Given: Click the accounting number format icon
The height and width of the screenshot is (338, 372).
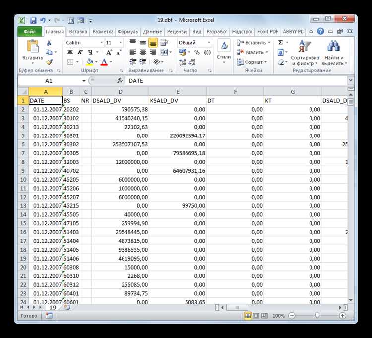Looking at the screenshot, I should pos(182,52).
